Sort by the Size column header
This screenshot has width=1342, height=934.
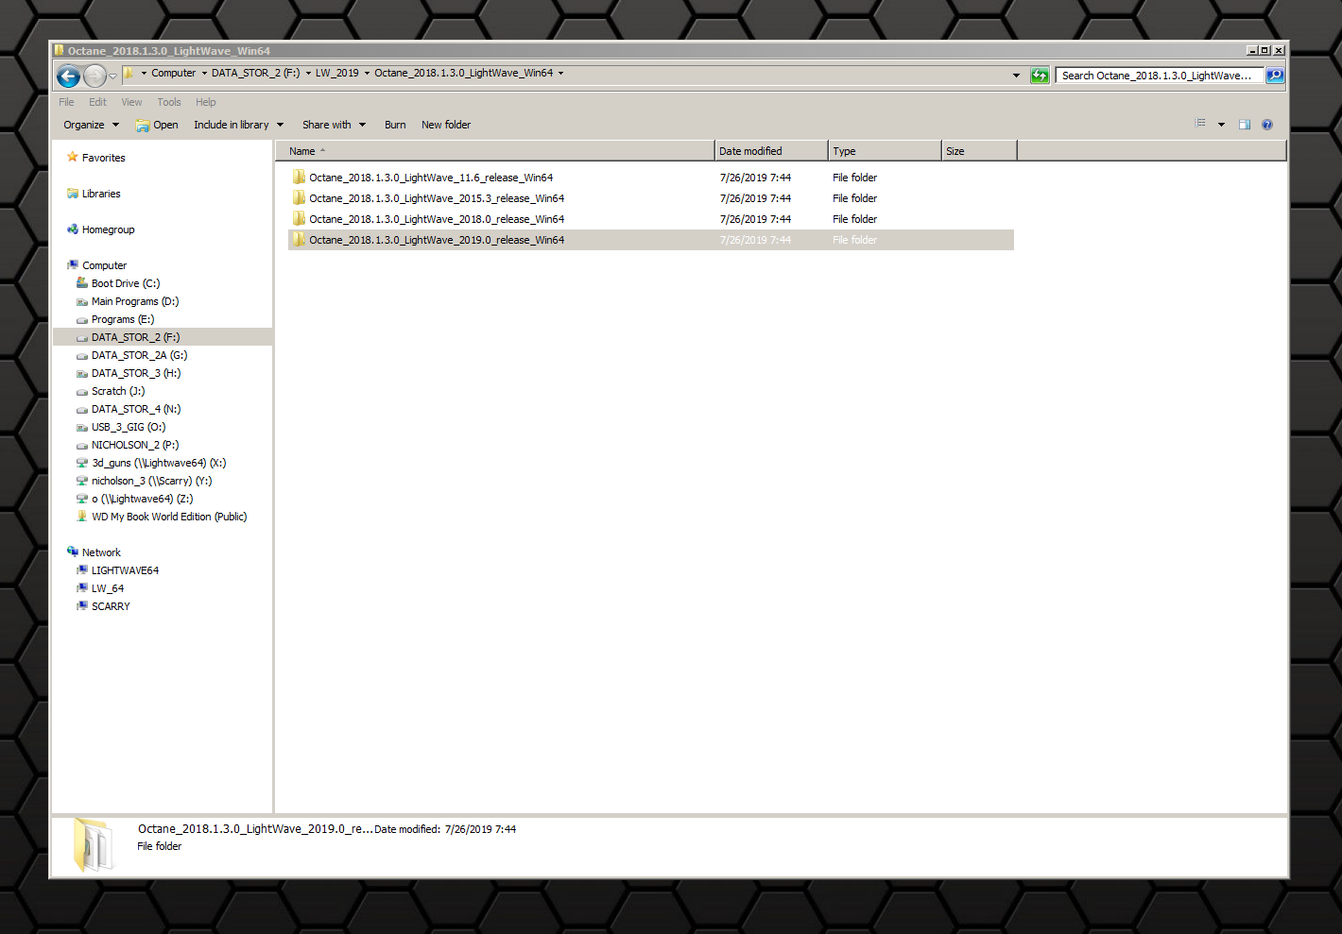979,151
